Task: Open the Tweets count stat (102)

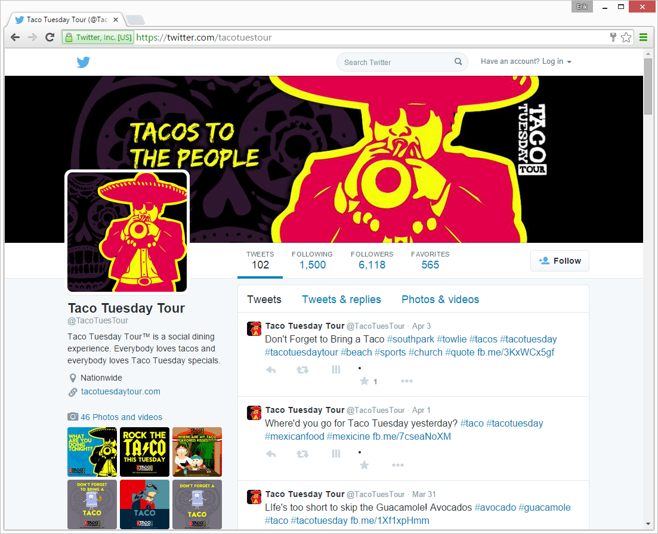Action: [x=260, y=260]
